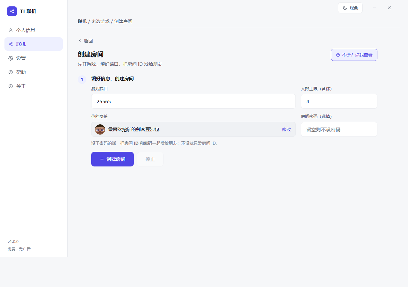
Task: Close the application window
Action: click(389, 8)
